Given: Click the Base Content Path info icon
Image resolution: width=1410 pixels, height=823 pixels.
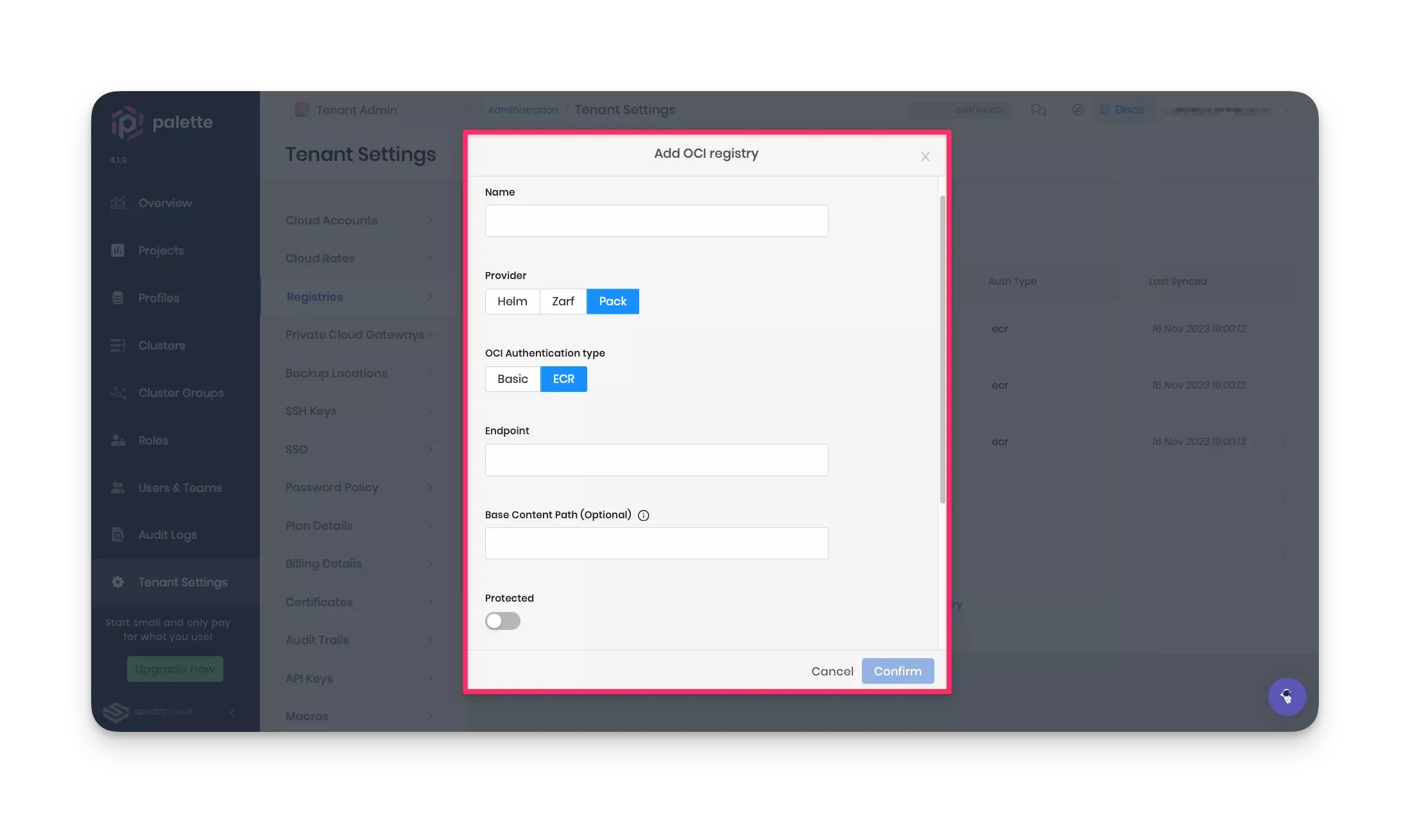Looking at the screenshot, I should 643,514.
